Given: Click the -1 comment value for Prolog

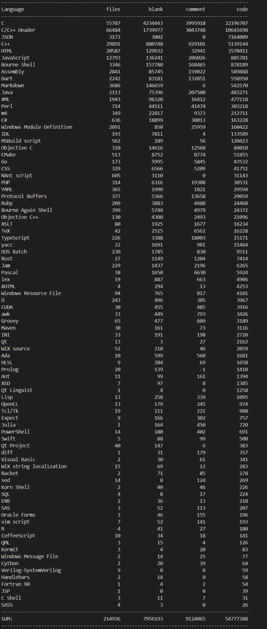Looking at the screenshot, I should pyautogui.click(x=202, y=370).
